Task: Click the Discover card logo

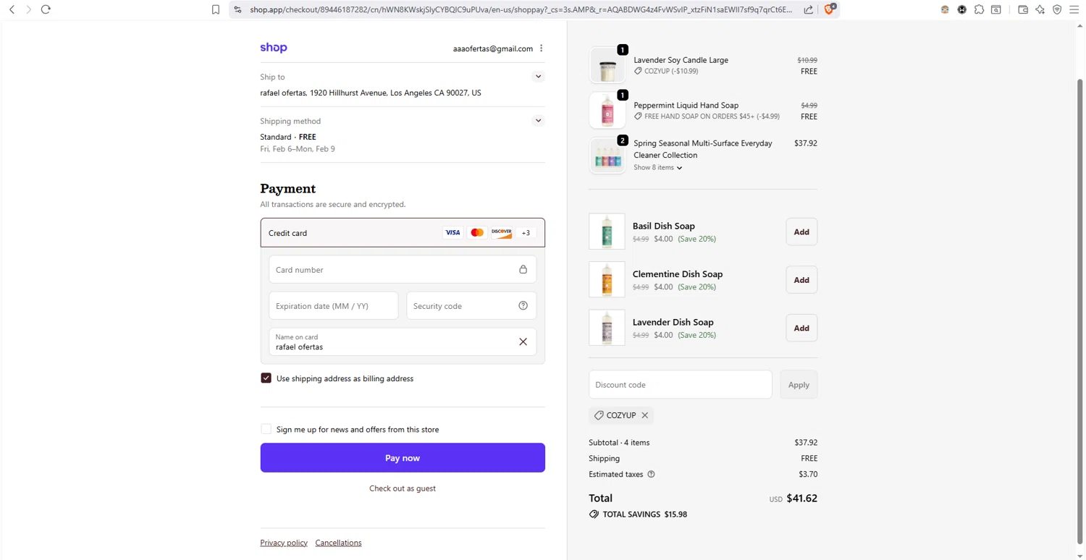Action: [502, 233]
